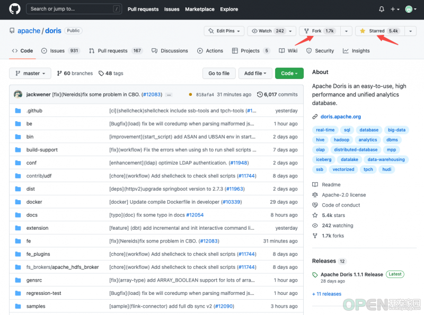
Task: Open the green Code dropdown
Action: click(289, 73)
